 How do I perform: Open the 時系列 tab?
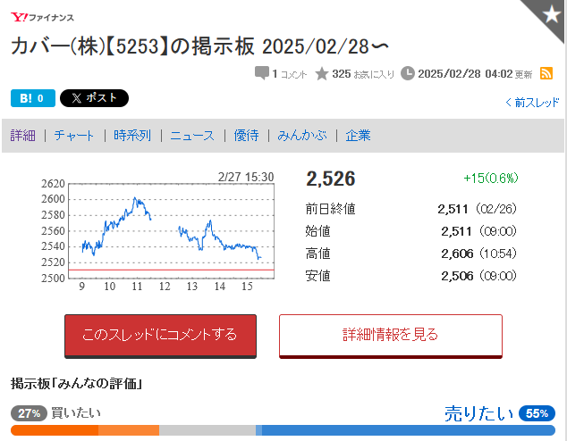tap(132, 136)
